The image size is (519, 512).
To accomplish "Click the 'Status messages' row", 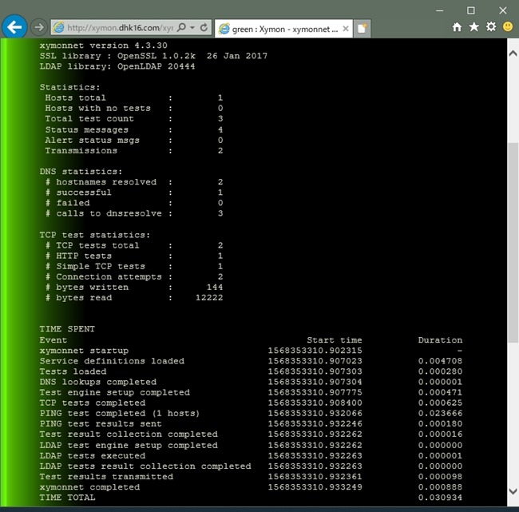I will pyautogui.click(x=134, y=129).
